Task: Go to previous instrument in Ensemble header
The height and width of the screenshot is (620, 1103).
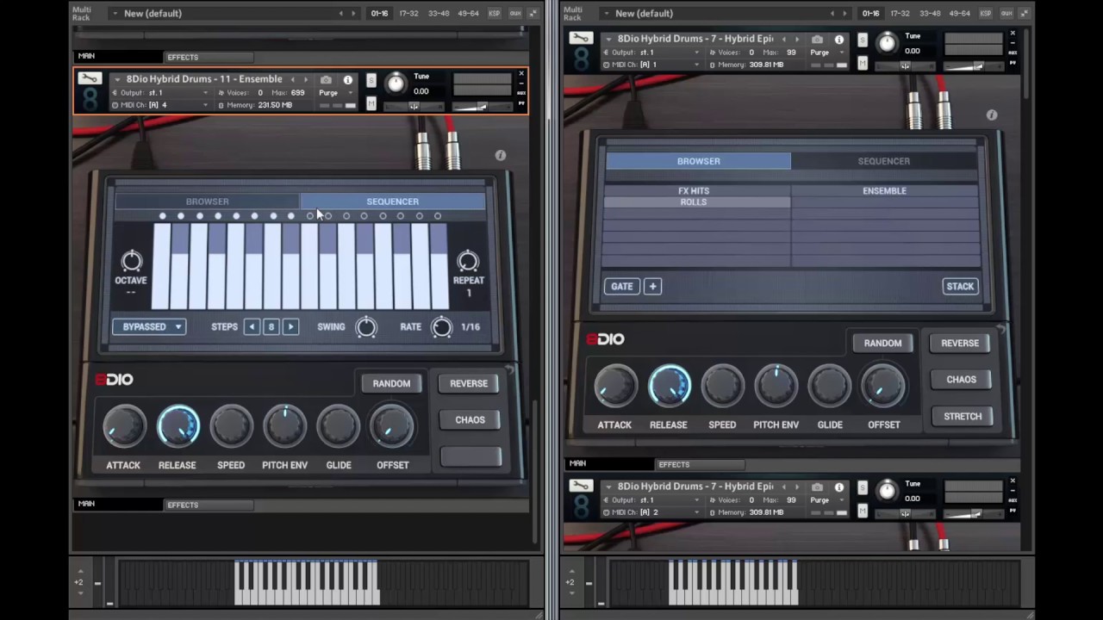Action: point(292,79)
